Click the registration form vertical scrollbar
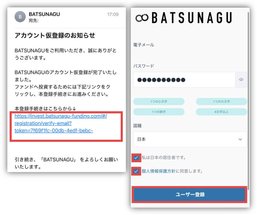 248,101
